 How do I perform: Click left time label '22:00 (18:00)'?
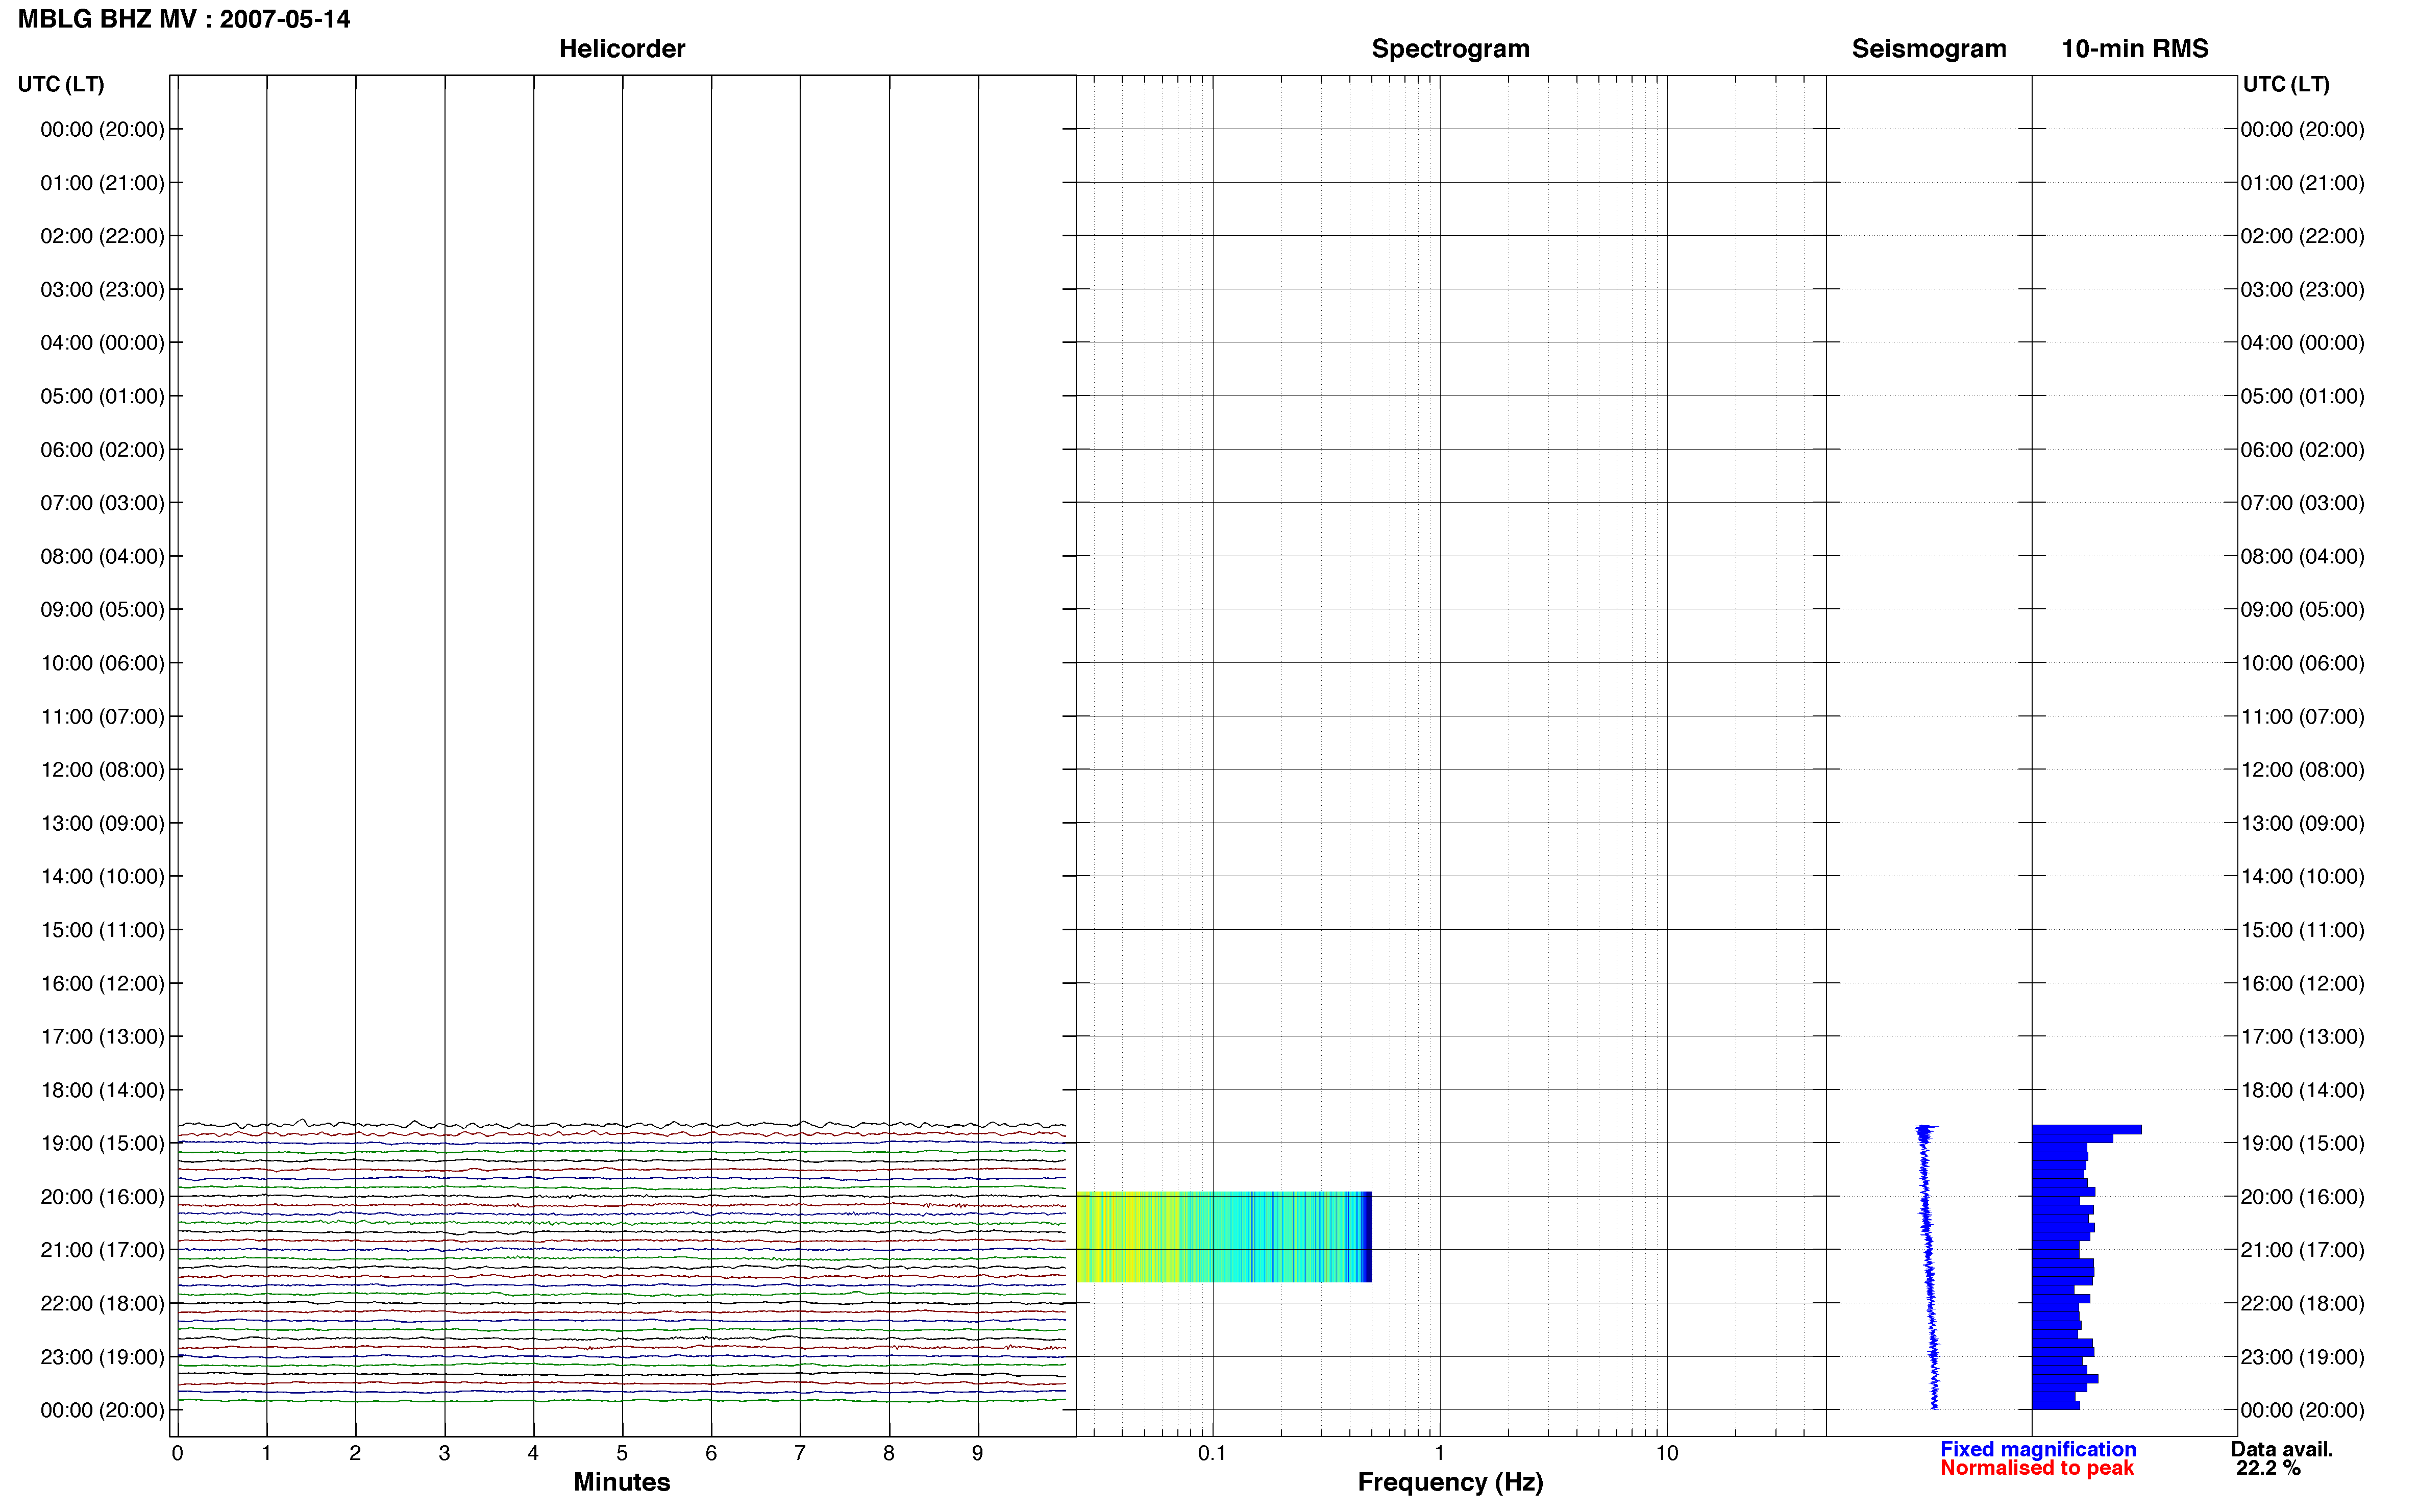tap(102, 1303)
